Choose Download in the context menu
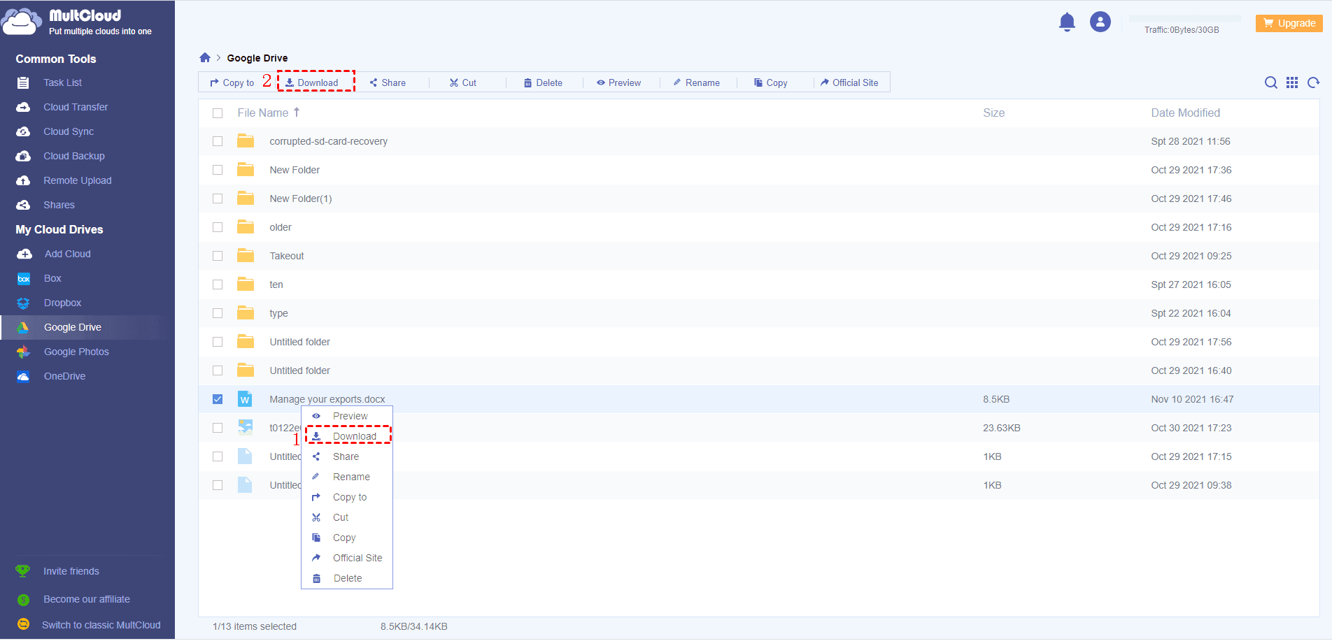 [x=347, y=436]
